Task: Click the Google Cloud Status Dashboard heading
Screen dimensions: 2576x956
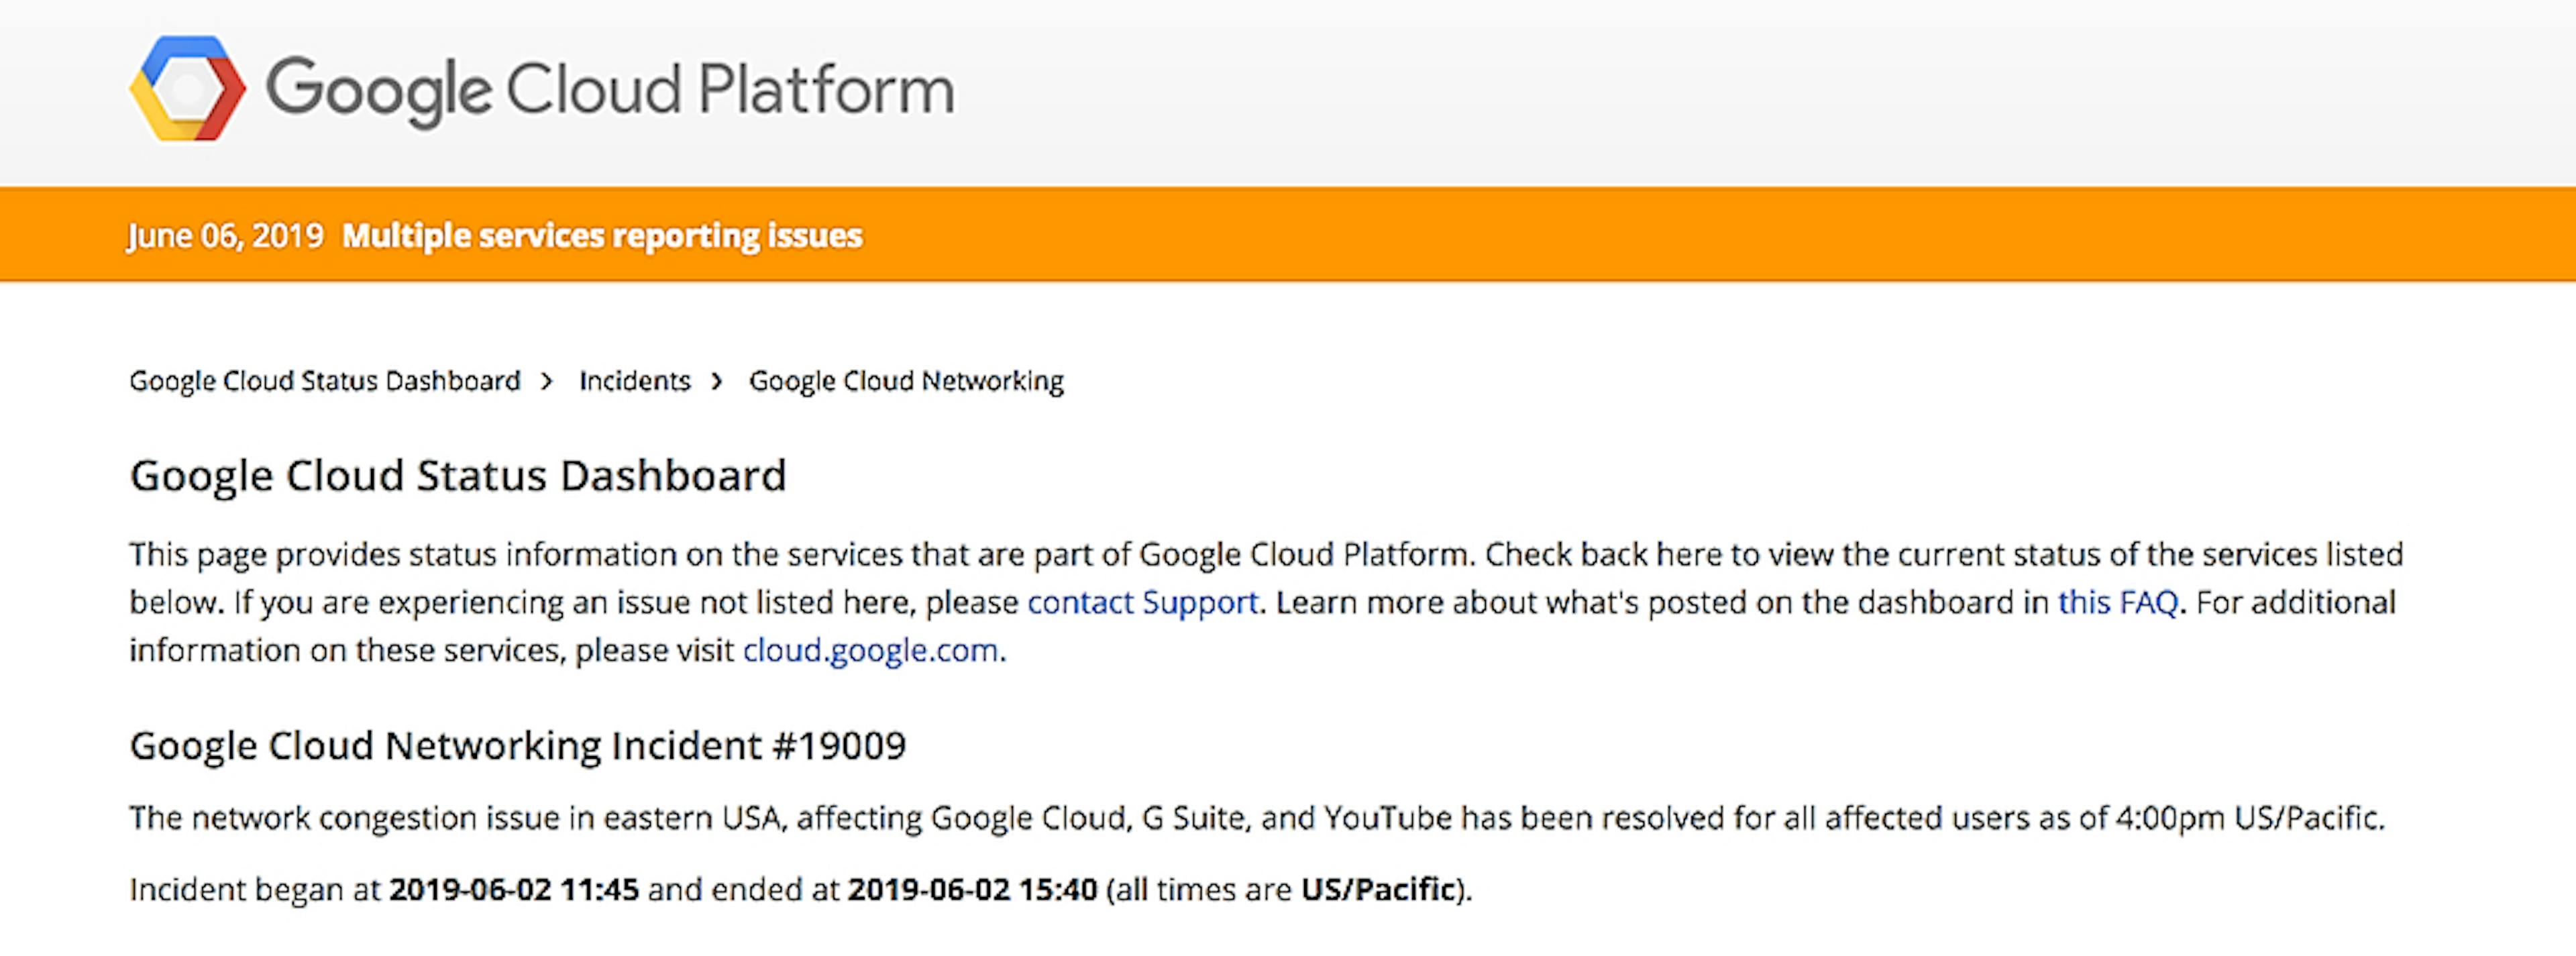Action: [458, 476]
